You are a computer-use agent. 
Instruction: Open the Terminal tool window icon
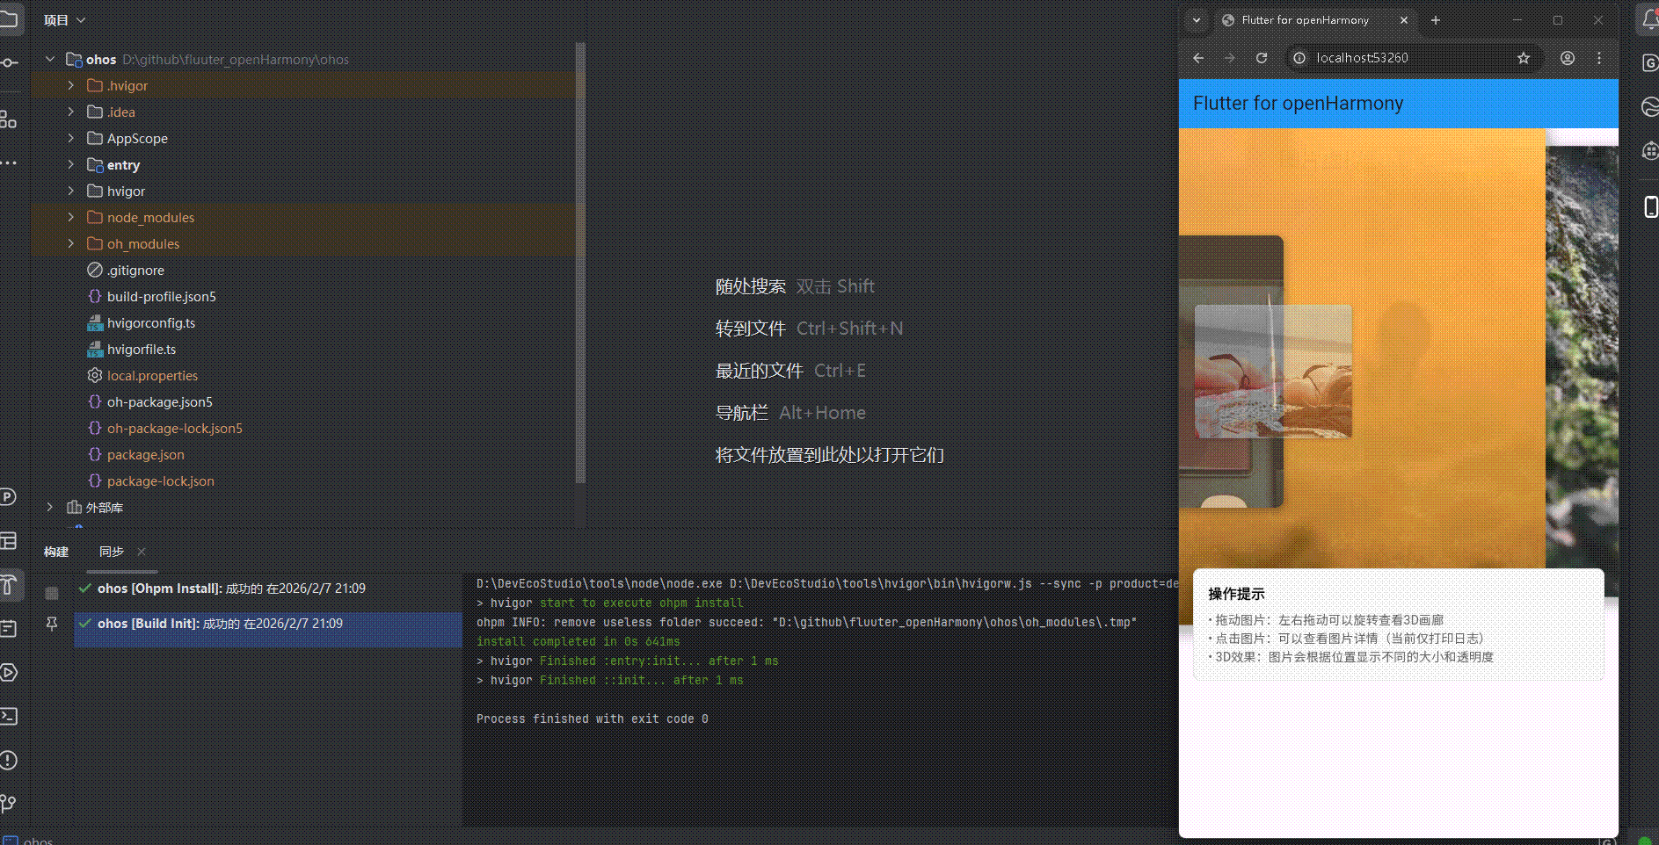click(x=8, y=716)
